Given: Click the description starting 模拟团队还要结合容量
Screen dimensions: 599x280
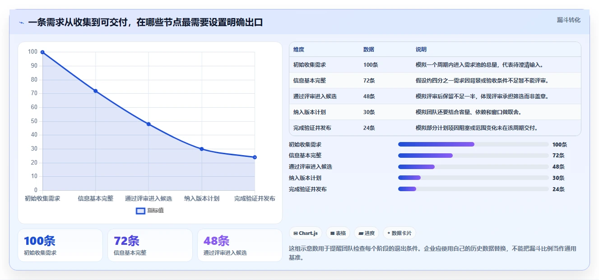Looking at the screenshot, I should click(x=469, y=112).
